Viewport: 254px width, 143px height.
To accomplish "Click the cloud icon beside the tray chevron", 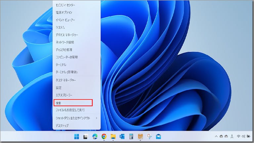I will pos(221,136).
